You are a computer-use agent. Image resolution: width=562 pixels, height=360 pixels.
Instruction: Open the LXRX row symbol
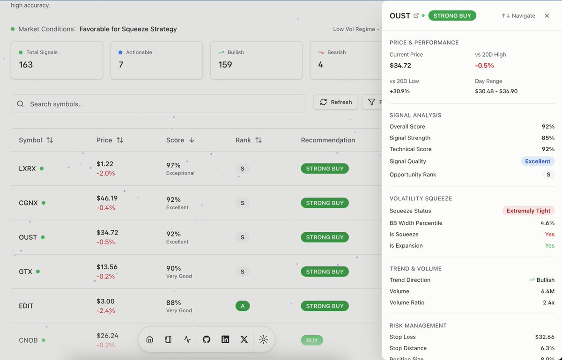(x=27, y=169)
